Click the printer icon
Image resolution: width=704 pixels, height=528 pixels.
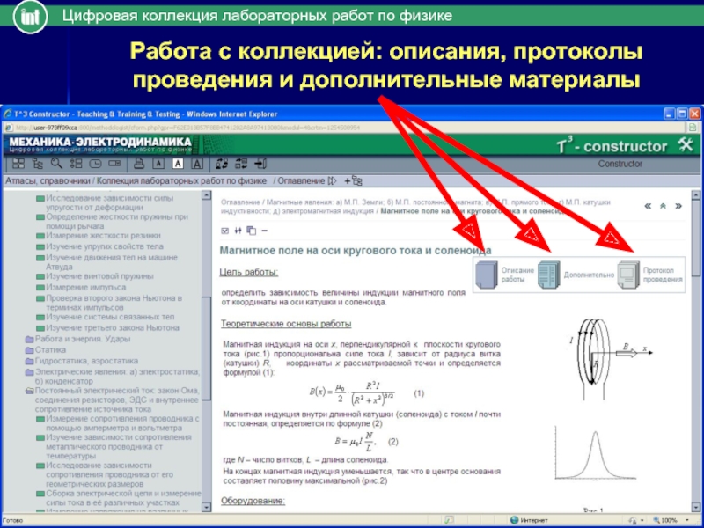pos(139,164)
